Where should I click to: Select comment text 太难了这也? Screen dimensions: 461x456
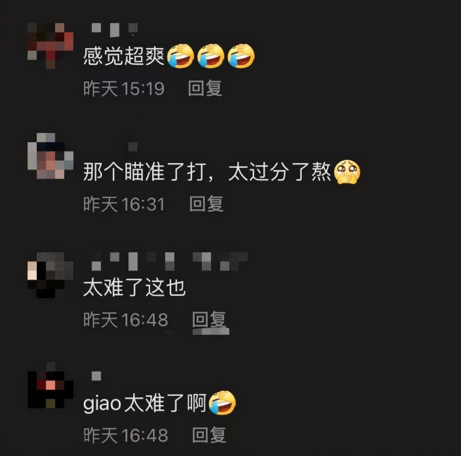(x=134, y=288)
